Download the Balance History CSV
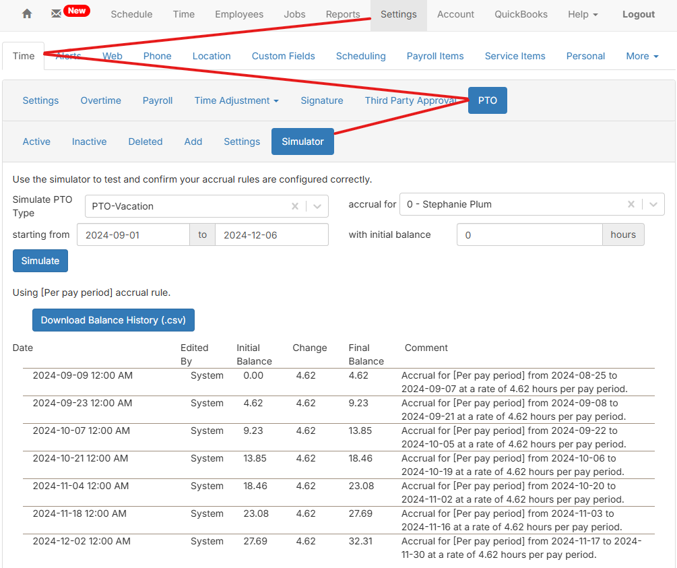 [113, 320]
